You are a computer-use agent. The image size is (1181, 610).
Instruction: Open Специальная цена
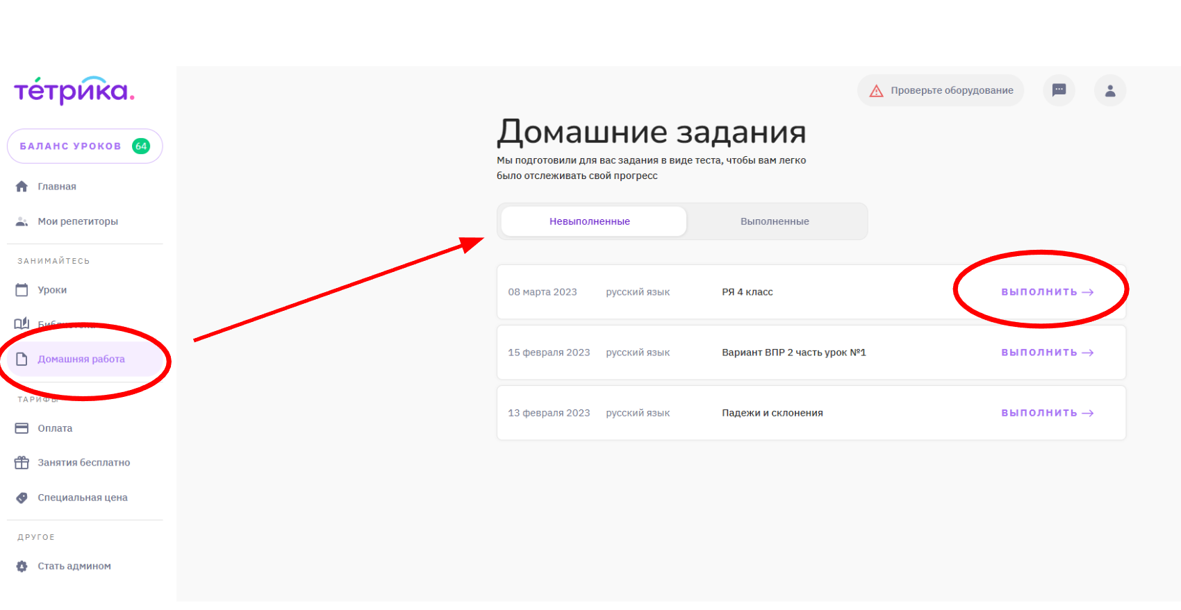pos(83,498)
